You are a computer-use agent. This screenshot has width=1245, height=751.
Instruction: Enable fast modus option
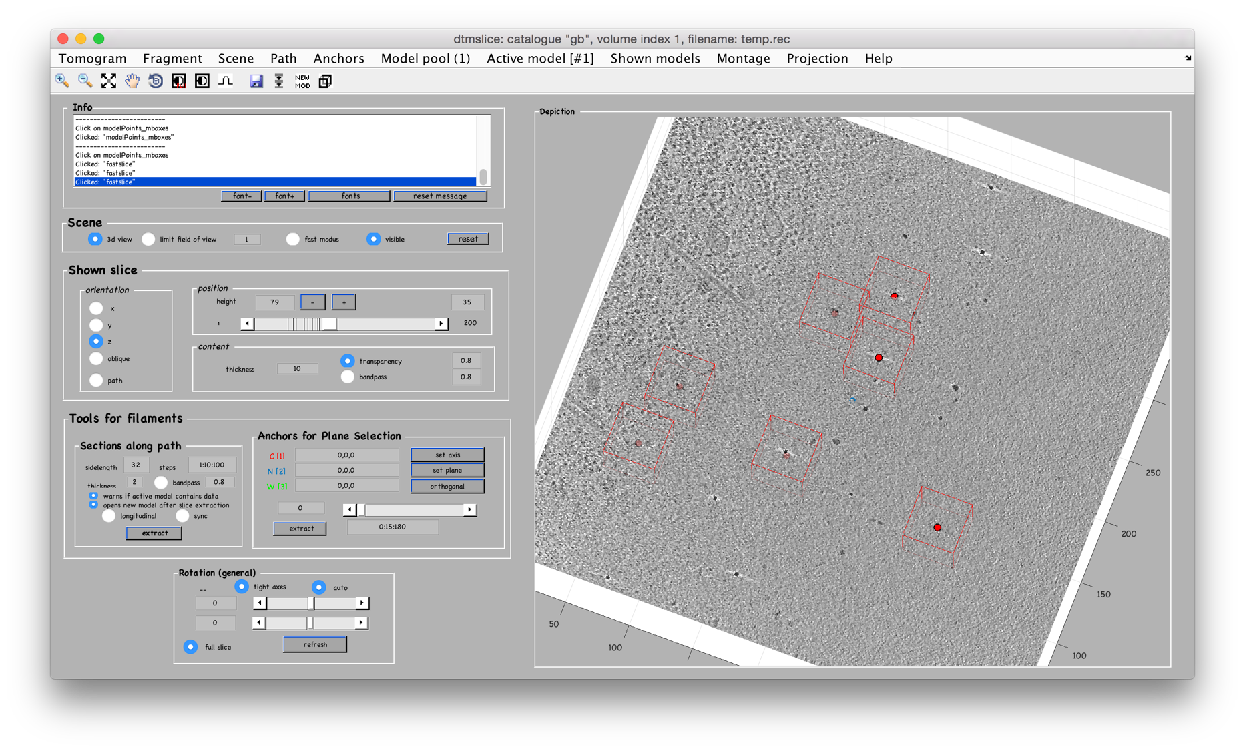(x=292, y=239)
